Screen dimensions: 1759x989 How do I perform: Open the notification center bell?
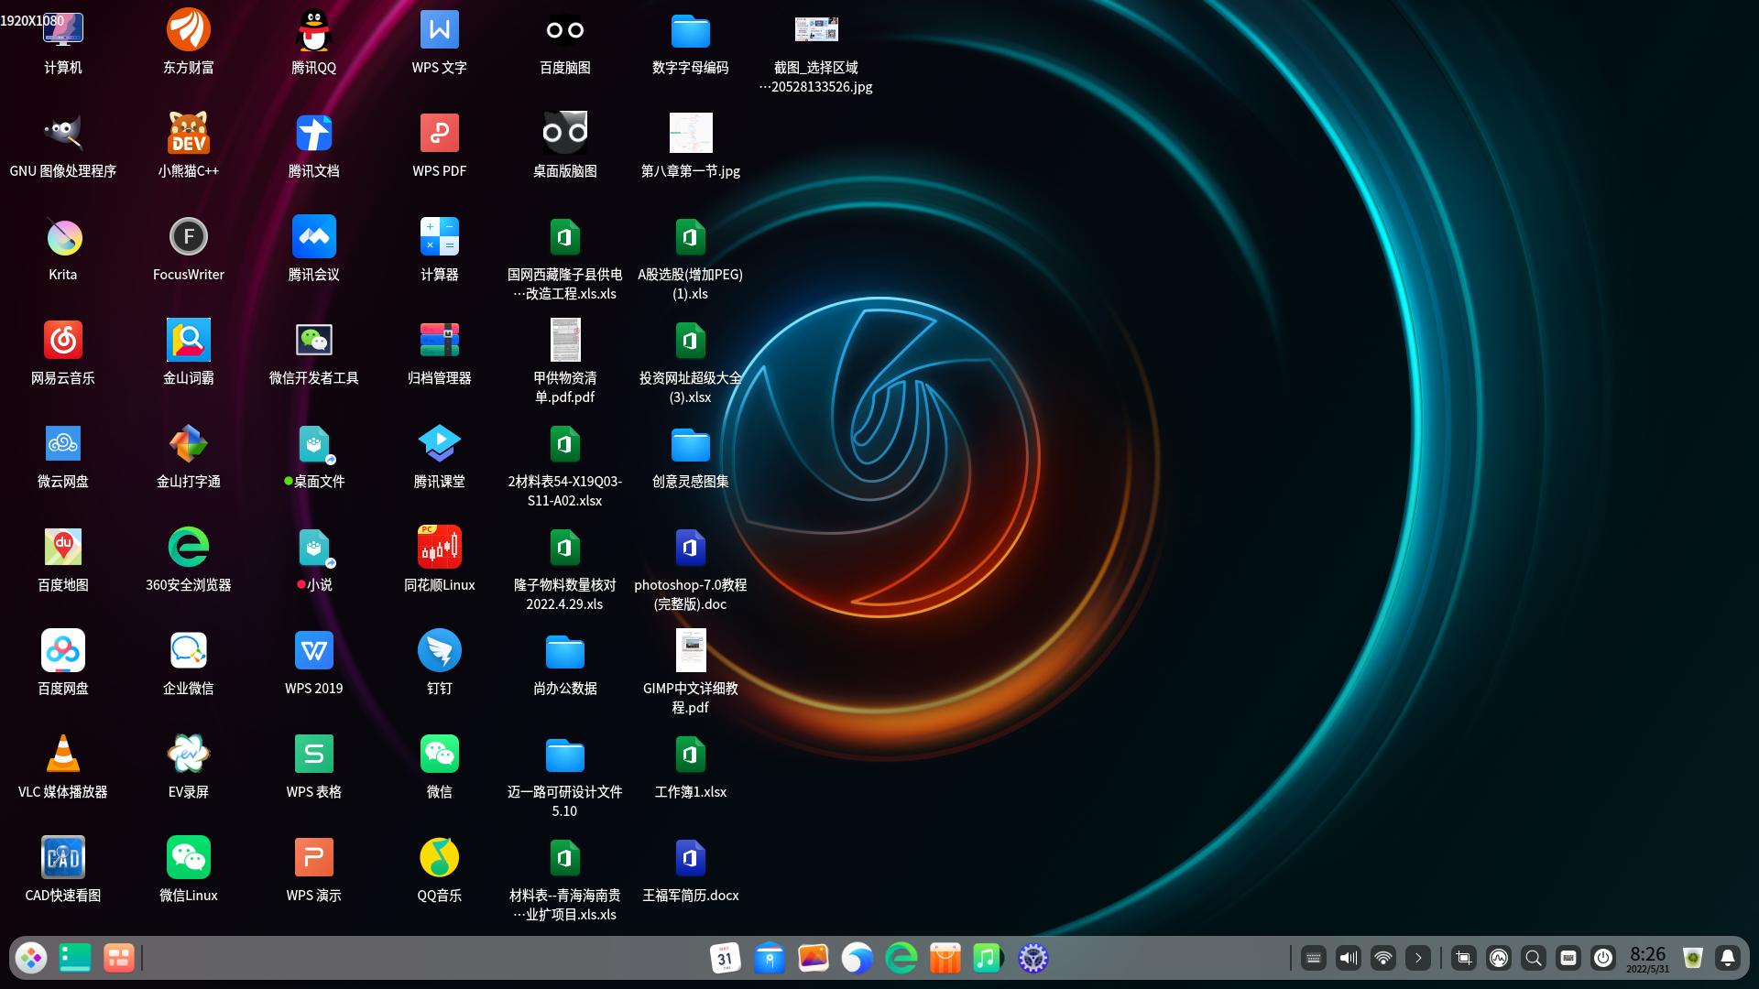pyautogui.click(x=1728, y=958)
